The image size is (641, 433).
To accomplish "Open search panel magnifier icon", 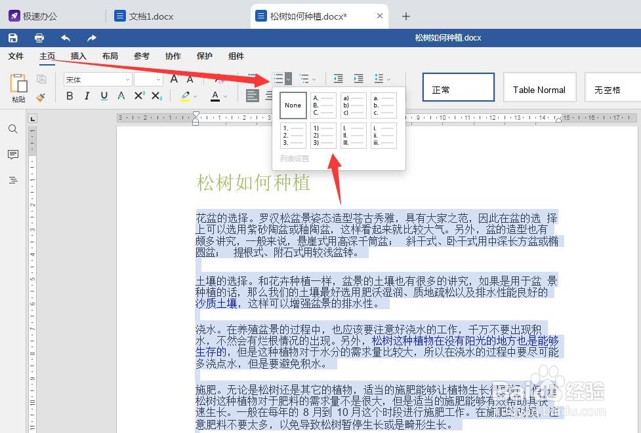I will tap(13, 129).
